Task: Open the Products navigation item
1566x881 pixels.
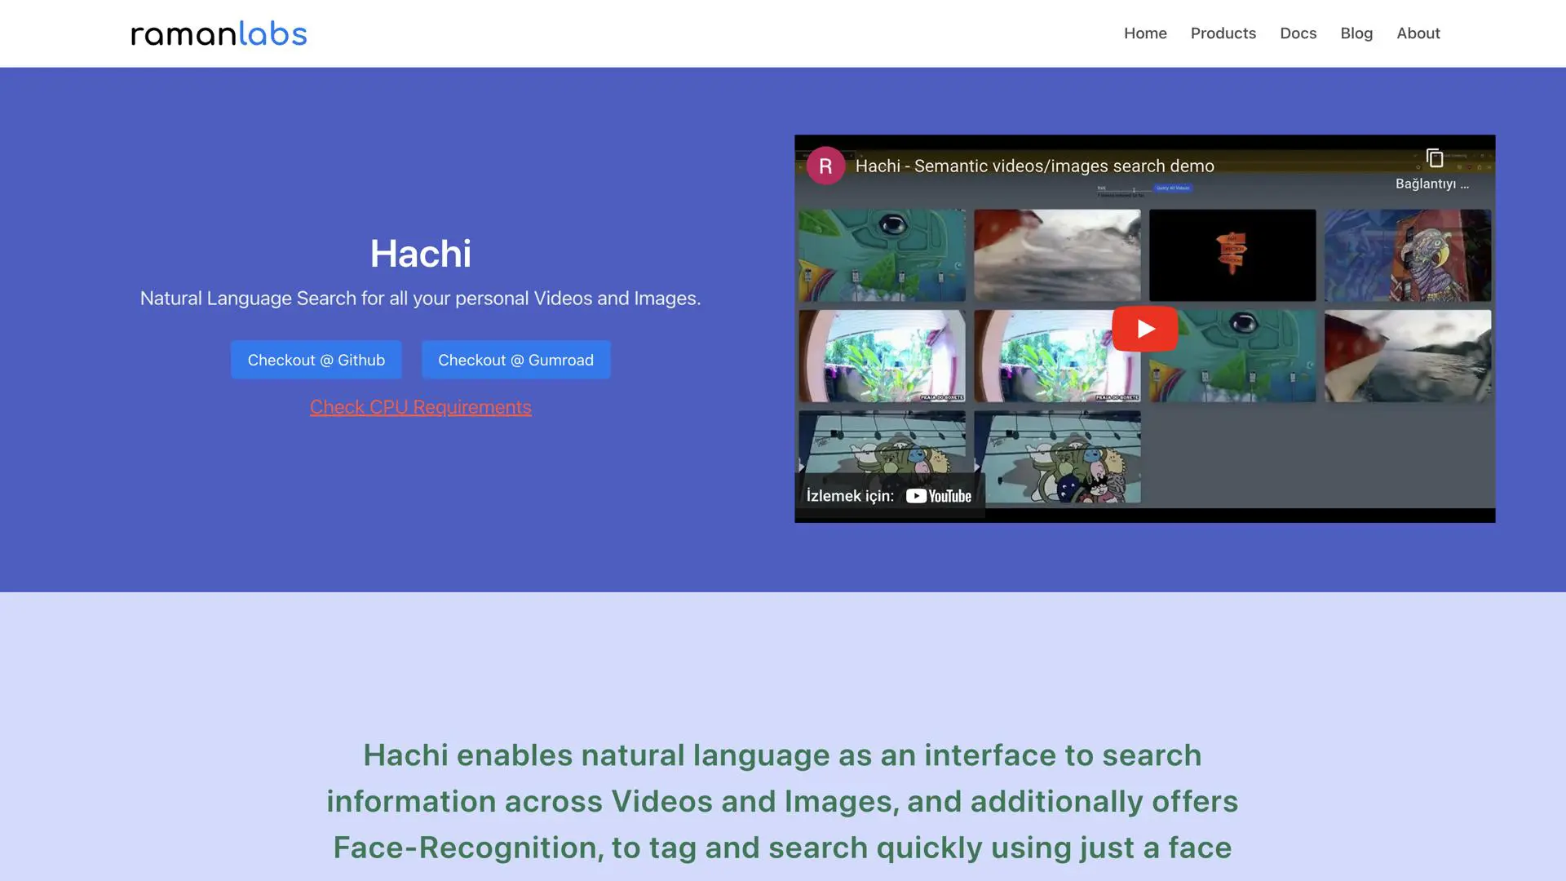Action: coord(1223,33)
